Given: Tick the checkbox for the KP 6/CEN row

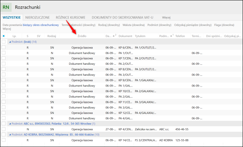Looking at the screenshot, I should coord(4,47).
